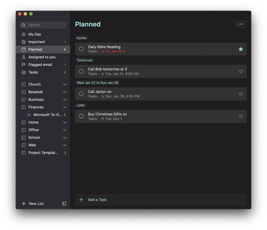Click the Office group icon

pyautogui.click(x=24, y=130)
